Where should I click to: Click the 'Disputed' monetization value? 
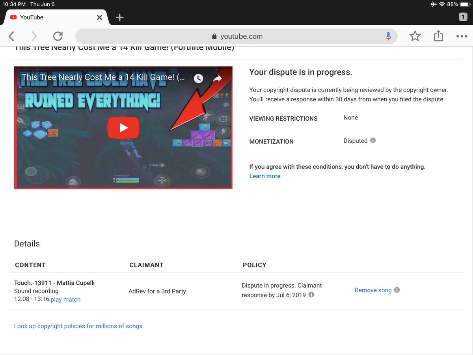pyautogui.click(x=356, y=141)
